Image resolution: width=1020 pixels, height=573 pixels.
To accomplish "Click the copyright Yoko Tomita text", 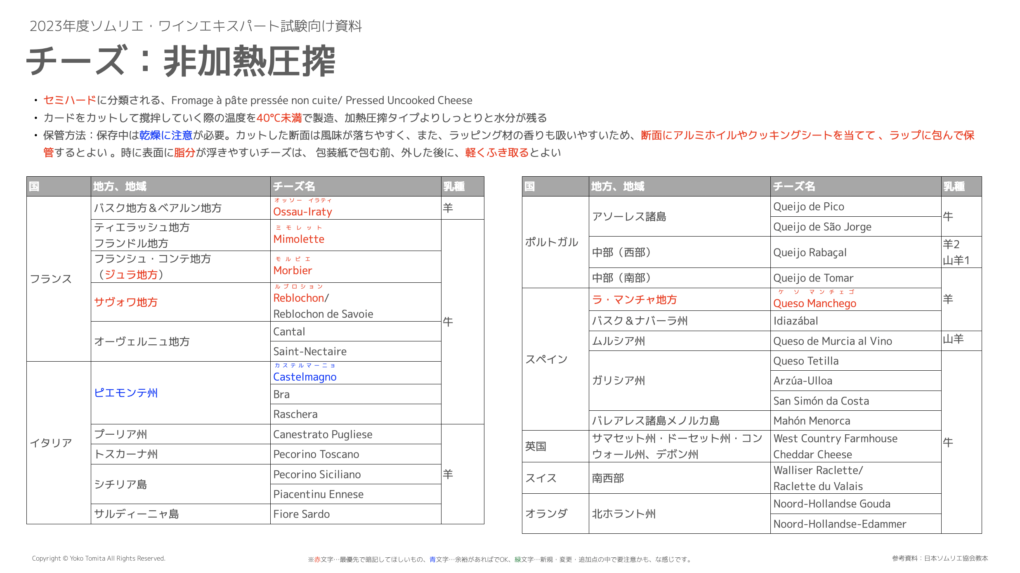I will tap(99, 558).
